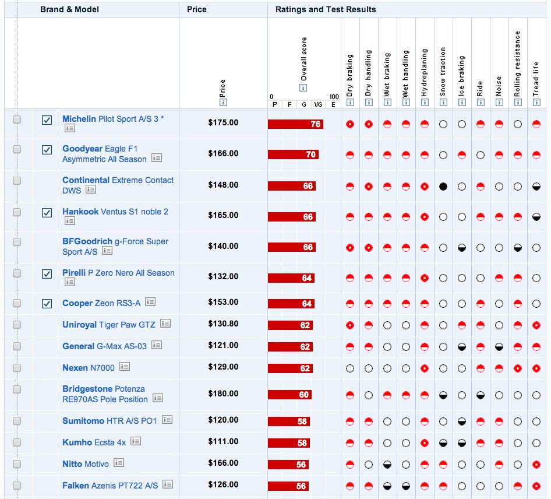The width and height of the screenshot is (551, 499).
Task: Open the Ice braking info icon
Action: point(462,103)
